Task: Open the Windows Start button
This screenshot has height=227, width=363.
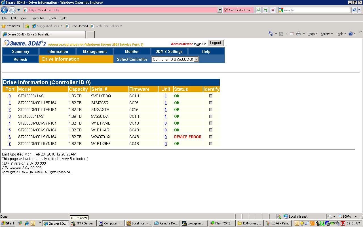Action: [x=8, y=223]
